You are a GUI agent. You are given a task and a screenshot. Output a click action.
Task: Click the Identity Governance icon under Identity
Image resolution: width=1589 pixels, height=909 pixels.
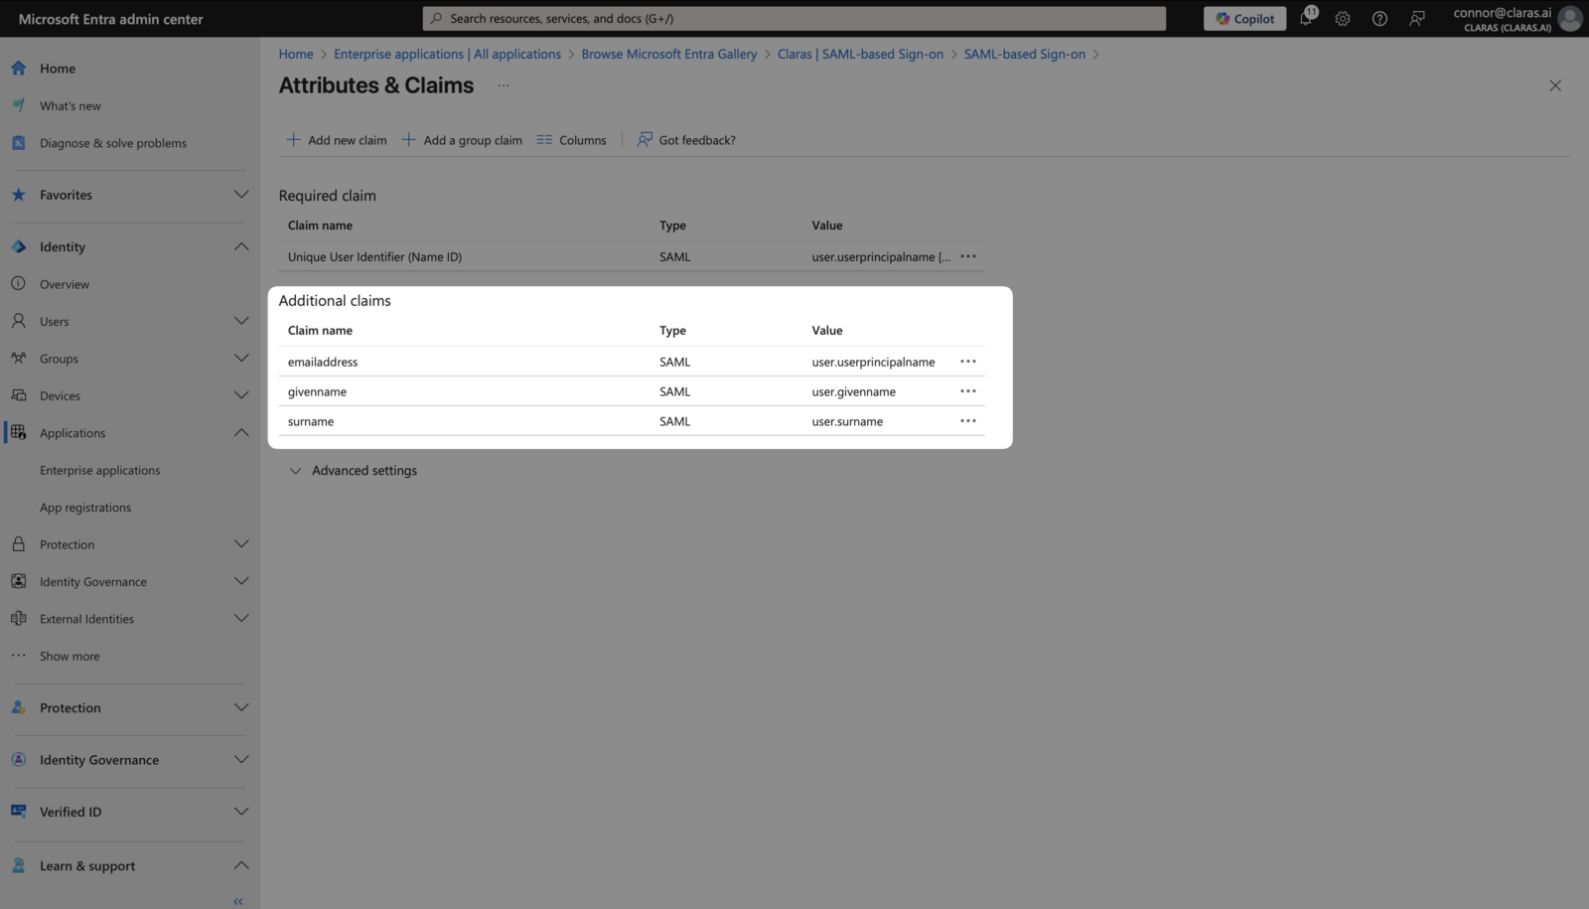(x=18, y=581)
